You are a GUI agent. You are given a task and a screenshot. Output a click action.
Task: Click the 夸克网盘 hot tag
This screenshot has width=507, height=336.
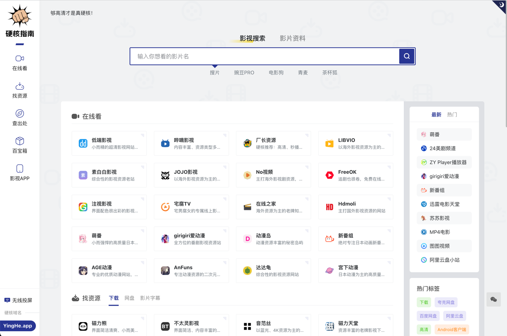pos(446,302)
